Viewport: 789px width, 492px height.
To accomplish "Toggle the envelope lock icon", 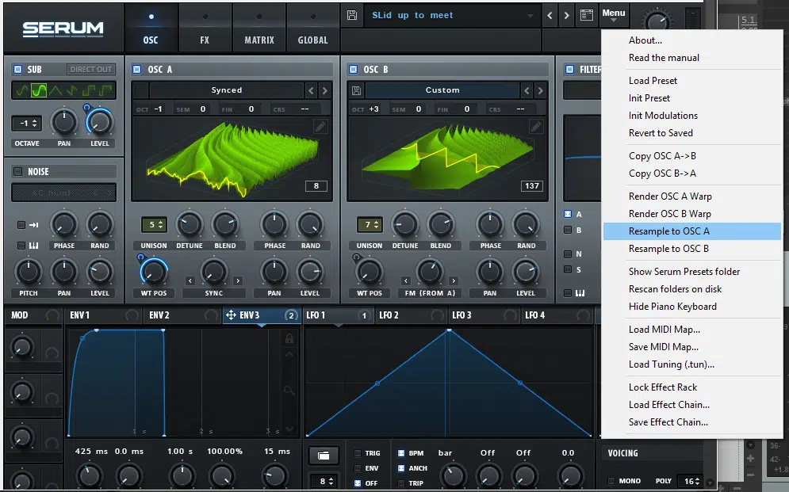I will 289,339.
